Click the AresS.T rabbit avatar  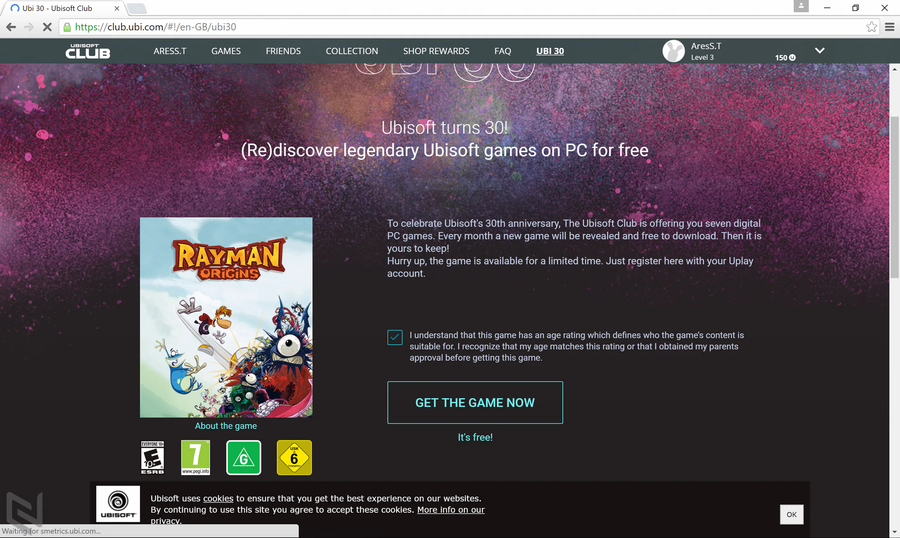point(673,51)
